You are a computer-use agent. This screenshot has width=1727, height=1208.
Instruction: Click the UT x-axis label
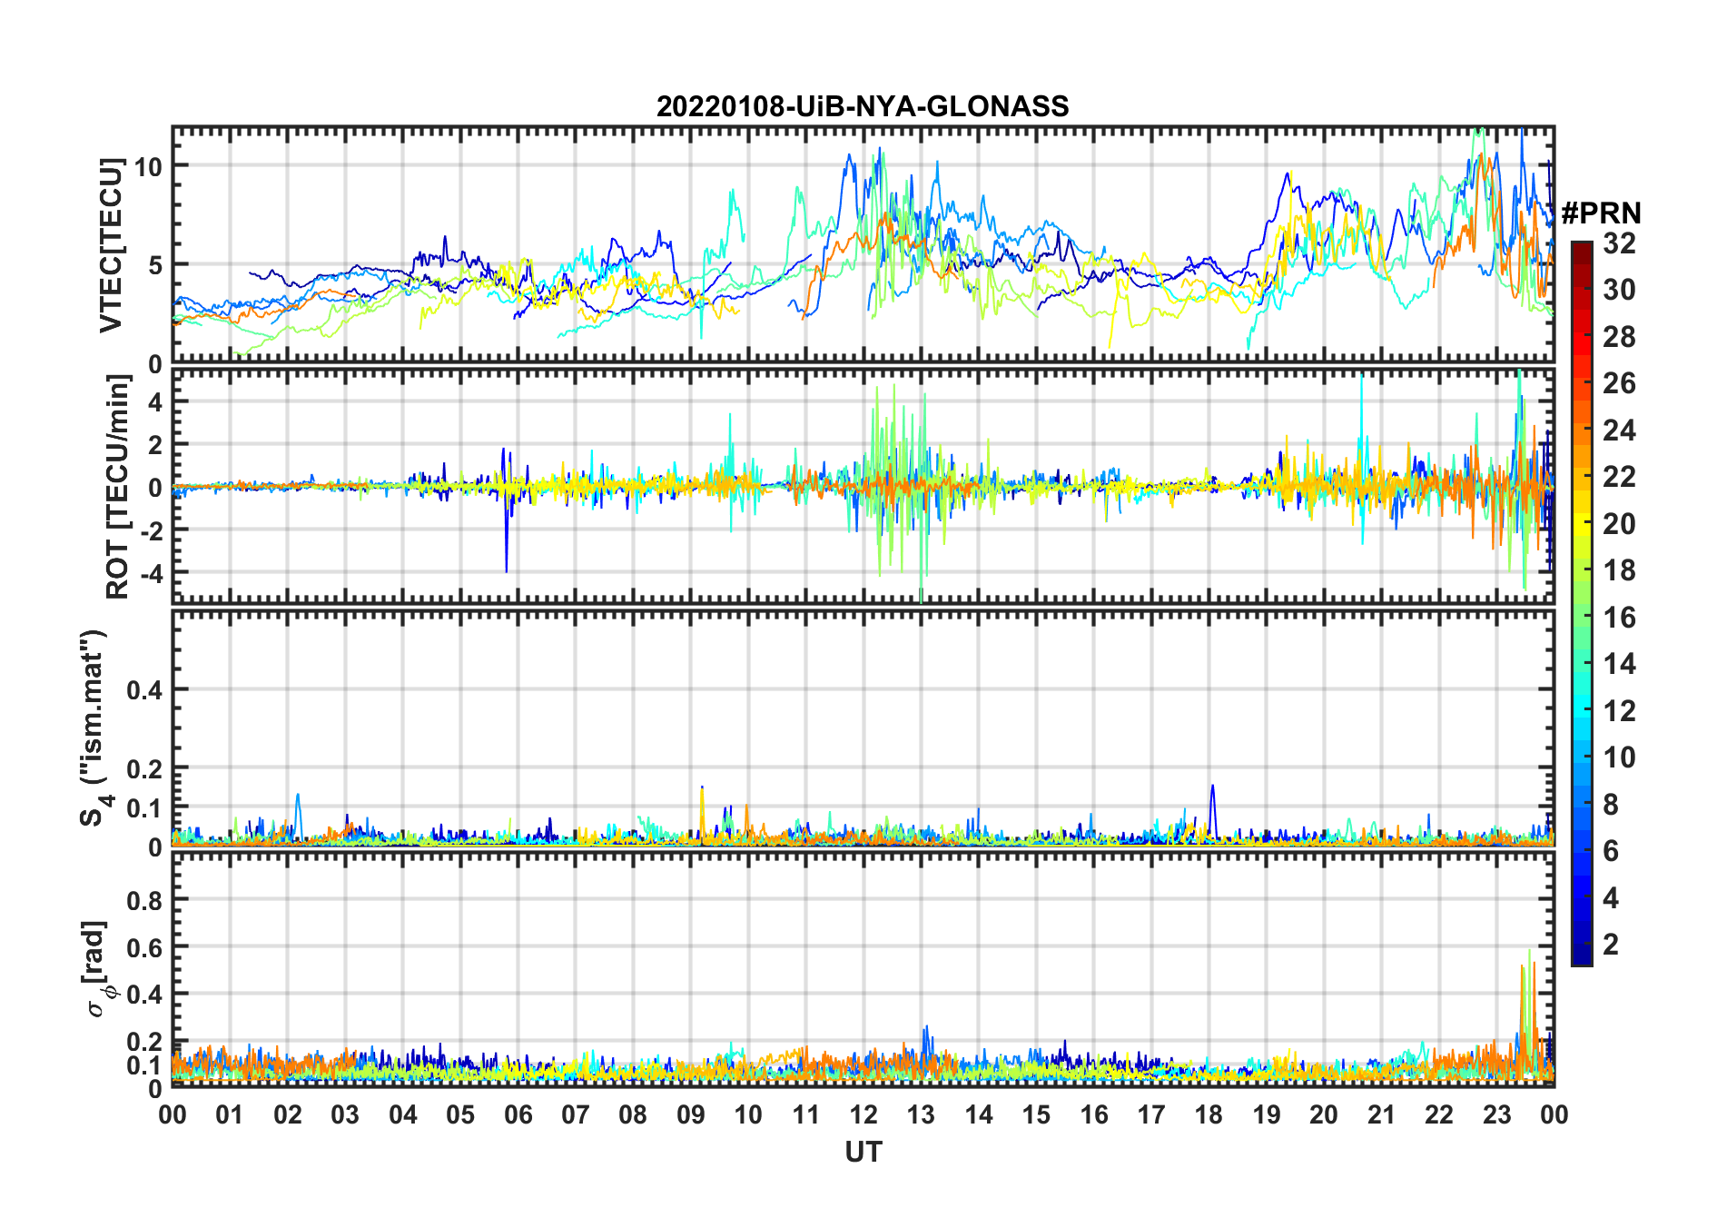pyautogui.click(x=863, y=1152)
